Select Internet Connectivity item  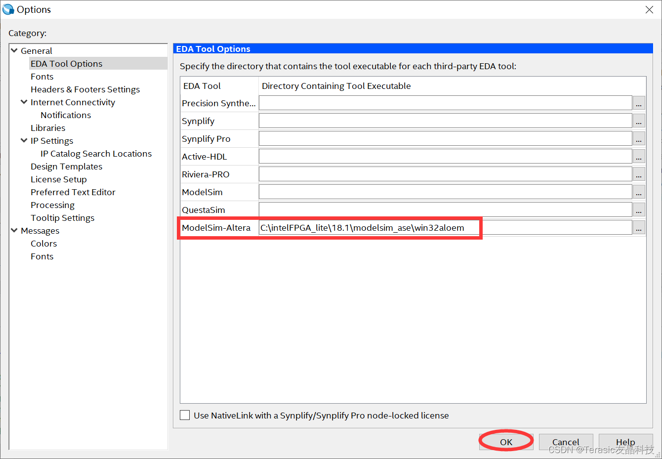73,102
